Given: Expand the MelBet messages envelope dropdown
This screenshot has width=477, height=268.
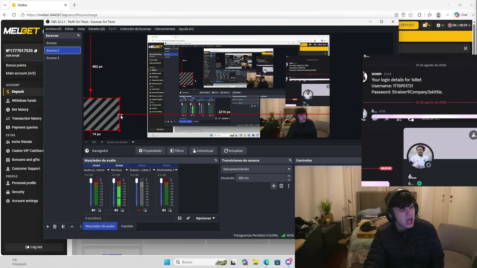Looking at the screenshot, I should click(x=426, y=25).
